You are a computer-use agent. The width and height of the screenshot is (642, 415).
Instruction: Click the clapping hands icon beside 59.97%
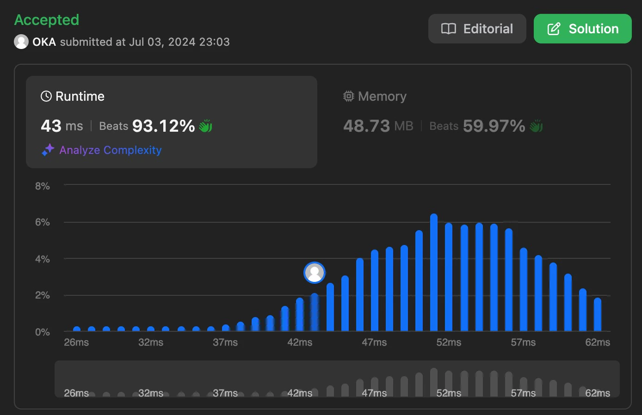(x=536, y=126)
